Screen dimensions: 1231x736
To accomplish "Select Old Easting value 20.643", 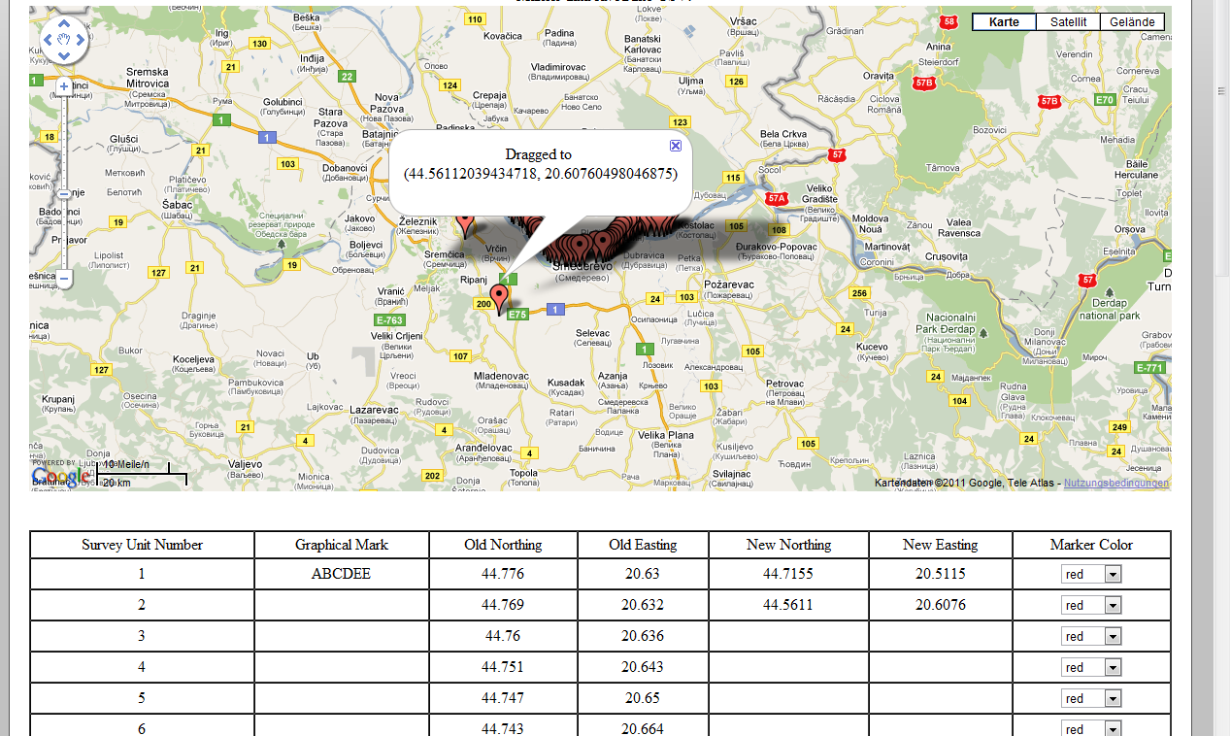I will 643,667.
